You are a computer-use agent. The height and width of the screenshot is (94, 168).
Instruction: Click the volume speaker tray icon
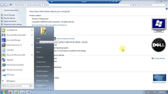[148, 92]
